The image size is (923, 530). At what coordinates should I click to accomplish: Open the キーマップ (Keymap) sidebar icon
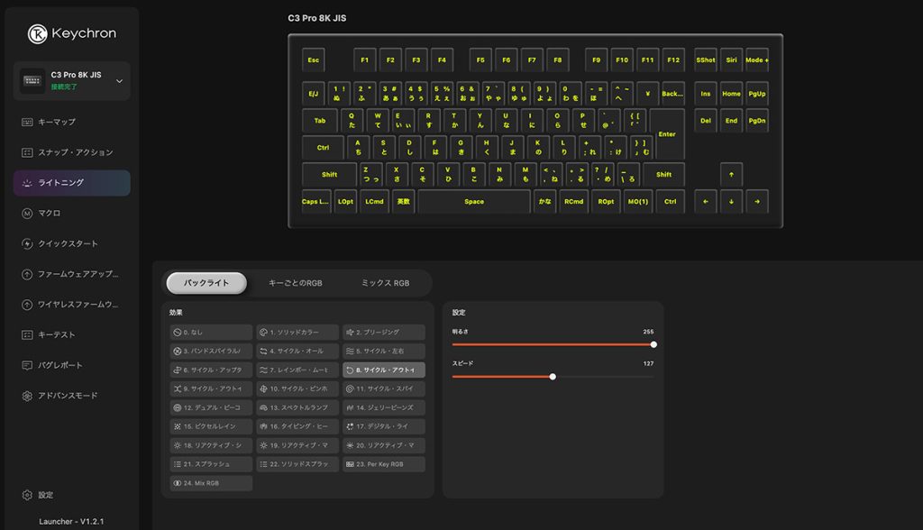click(x=27, y=122)
